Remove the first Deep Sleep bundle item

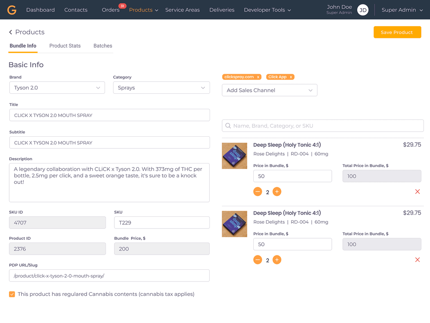[x=417, y=191]
